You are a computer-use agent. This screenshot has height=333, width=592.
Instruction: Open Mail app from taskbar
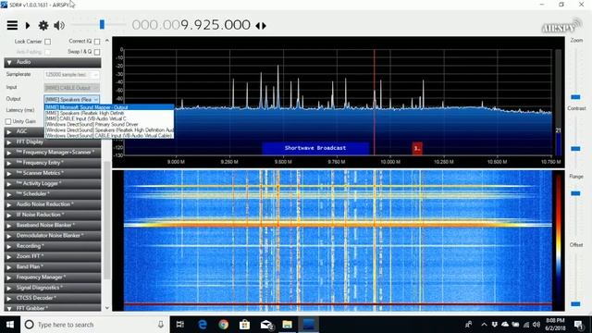click(266, 325)
